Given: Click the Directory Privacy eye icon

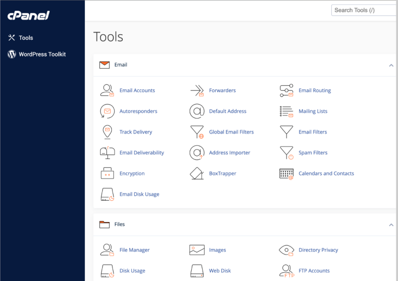Looking at the screenshot, I should (287, 250).
